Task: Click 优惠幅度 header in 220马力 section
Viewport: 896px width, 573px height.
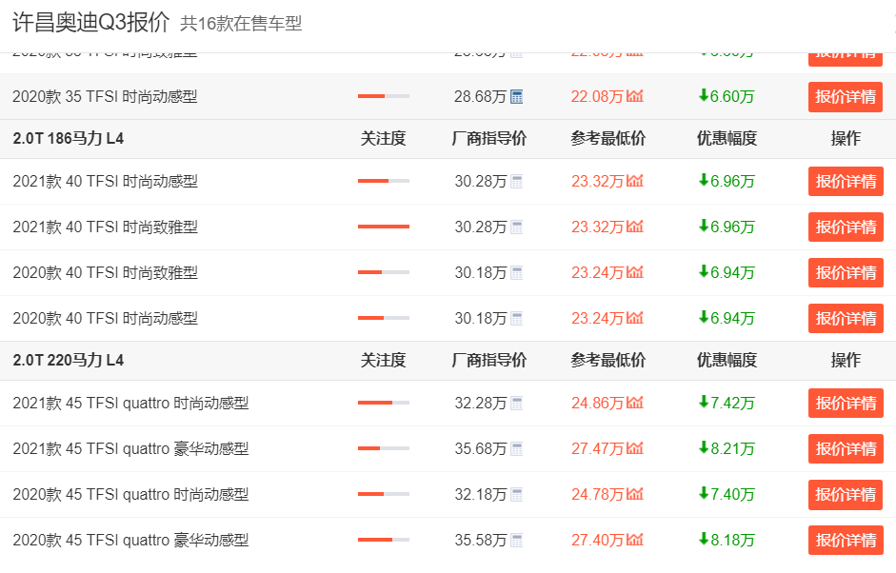Action: (727, 361)
